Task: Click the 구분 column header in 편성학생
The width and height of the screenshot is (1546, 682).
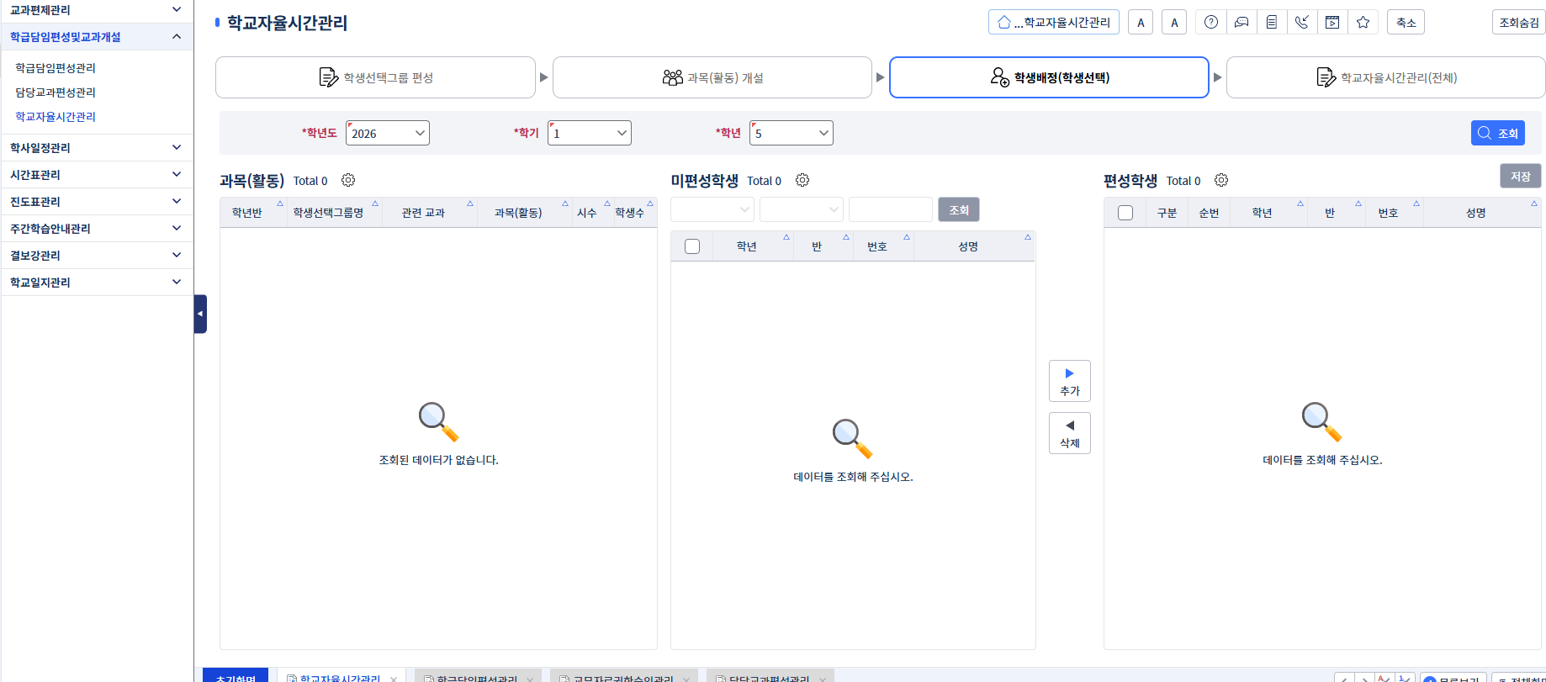Action: (1167, 213)
